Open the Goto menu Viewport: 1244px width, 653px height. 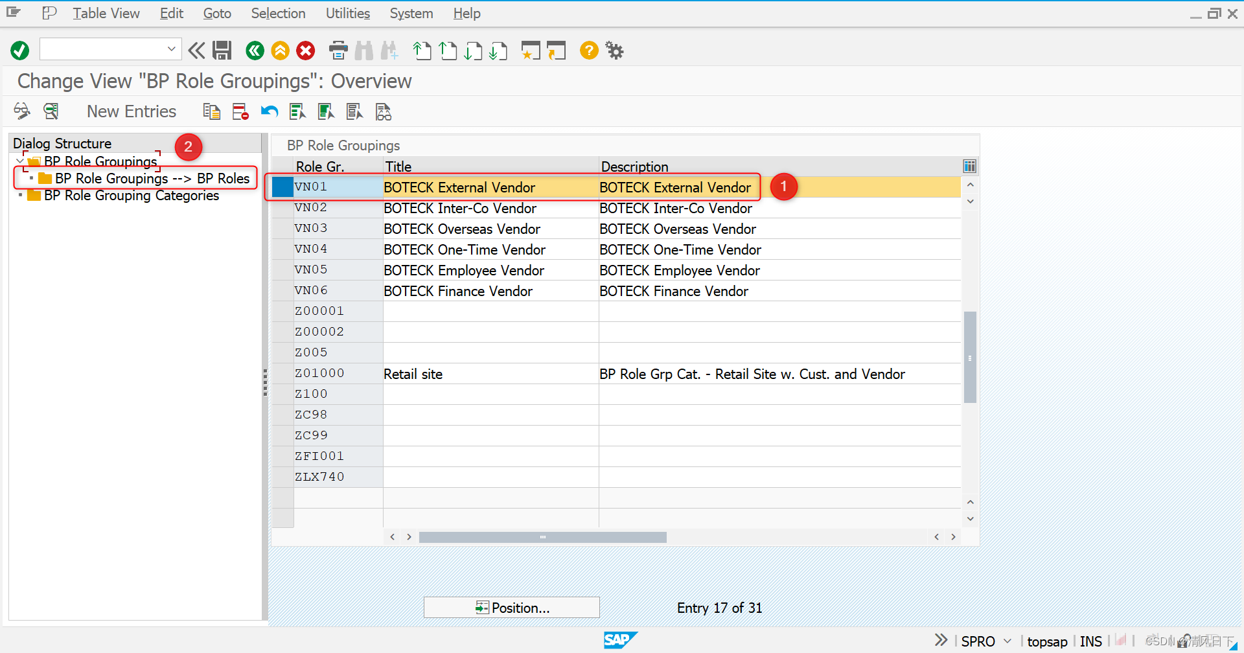tap(217, 13)
